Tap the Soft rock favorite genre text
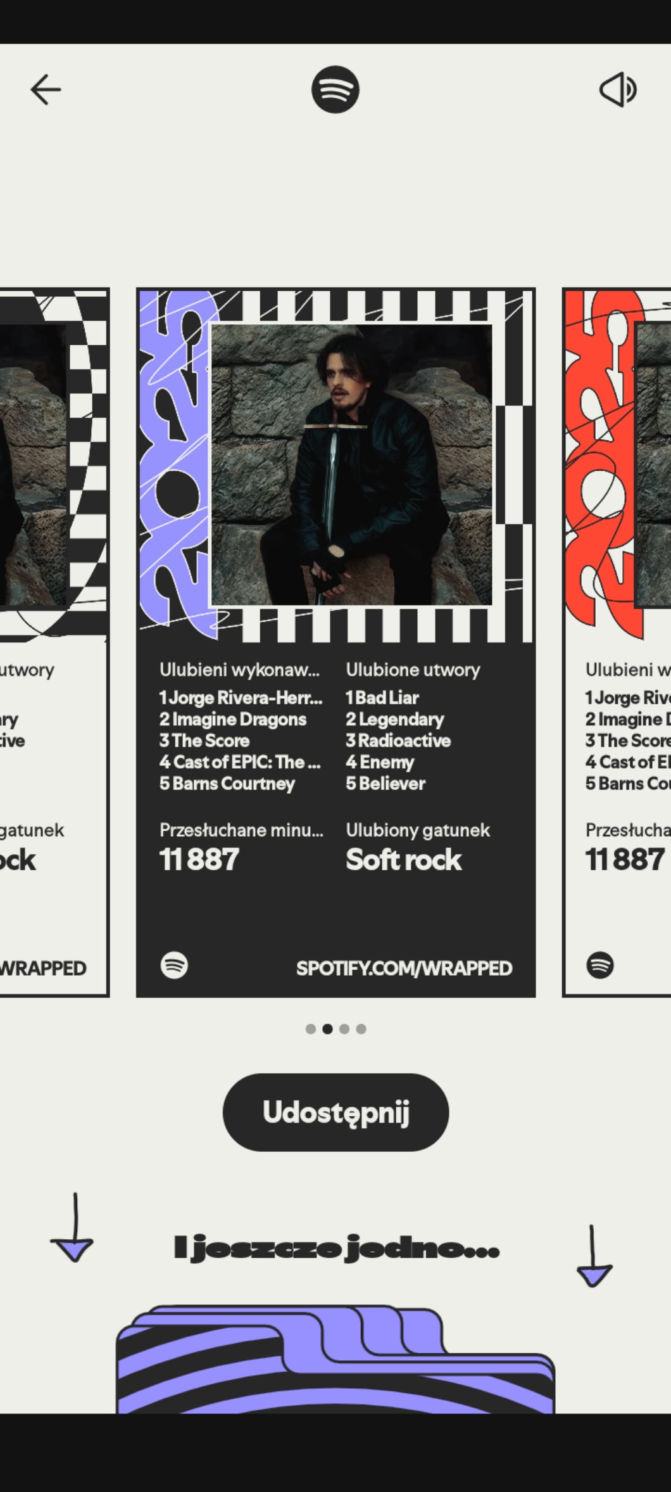671x1492 pixels. click(x=404, y=860)
